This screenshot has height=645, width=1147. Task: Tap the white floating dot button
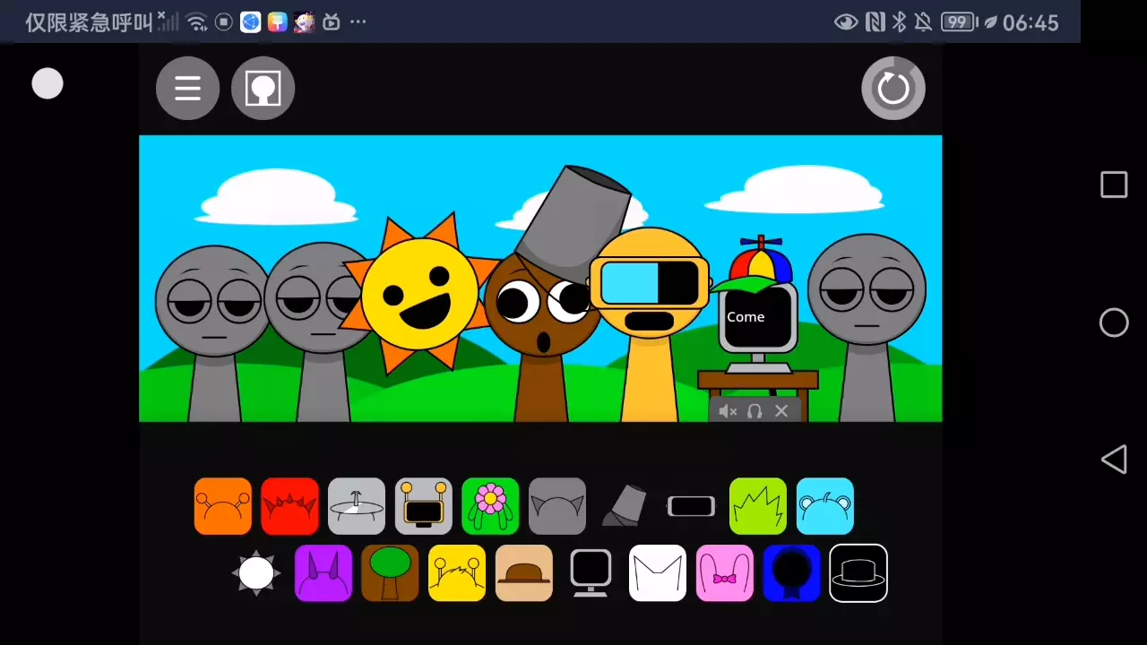(47, 84)
